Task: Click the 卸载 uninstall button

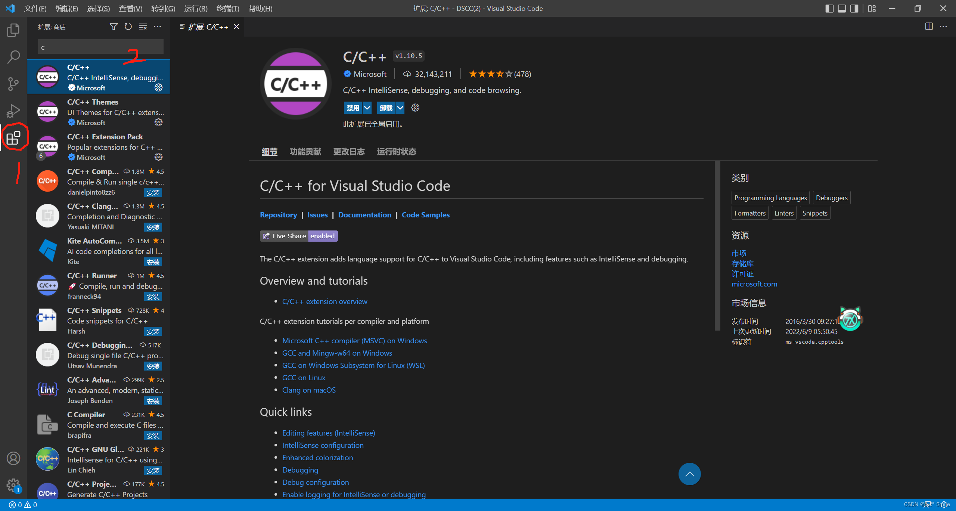Action: pyautogui.click(x=386, y=108)
